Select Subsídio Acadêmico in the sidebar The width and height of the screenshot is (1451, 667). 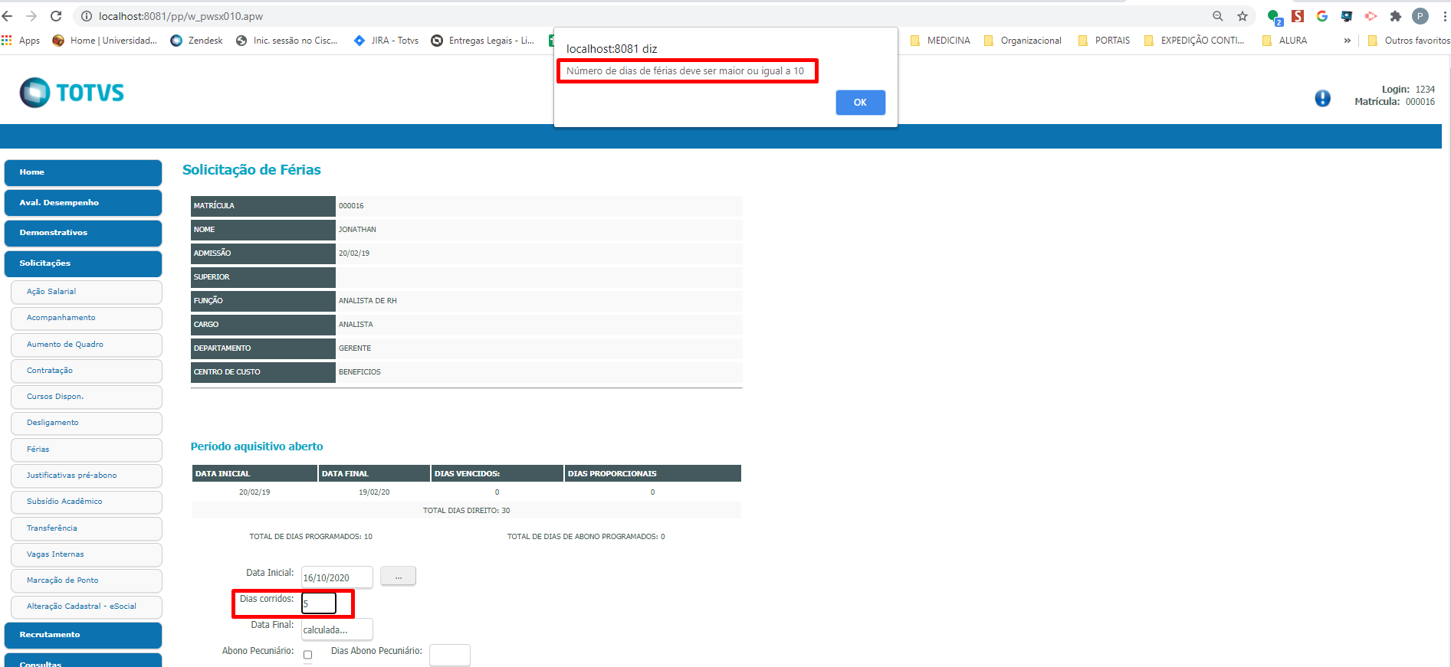pos(87,502)
